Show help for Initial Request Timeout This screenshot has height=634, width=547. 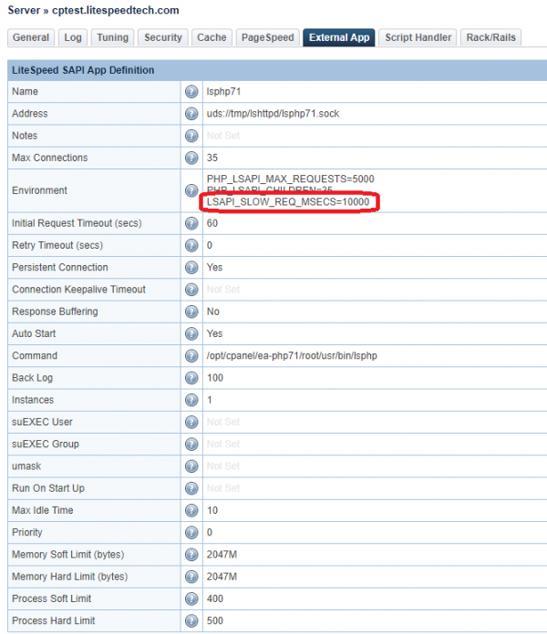(191, 223)
